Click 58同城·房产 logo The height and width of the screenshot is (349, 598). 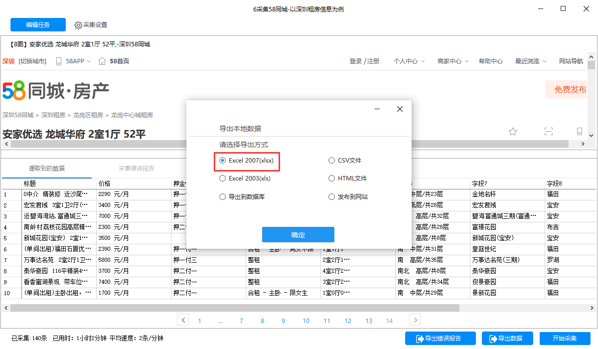56,91
